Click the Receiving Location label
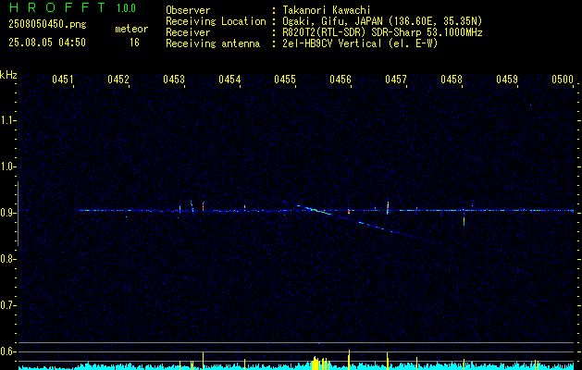This screenshot has width=582, height=370. coord(216,21)
